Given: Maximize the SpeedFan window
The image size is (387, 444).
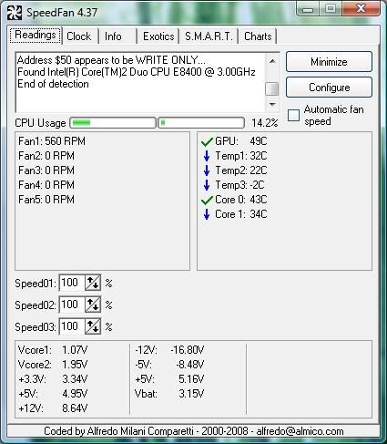Looking at the screenshot, I should coord(331,9).
